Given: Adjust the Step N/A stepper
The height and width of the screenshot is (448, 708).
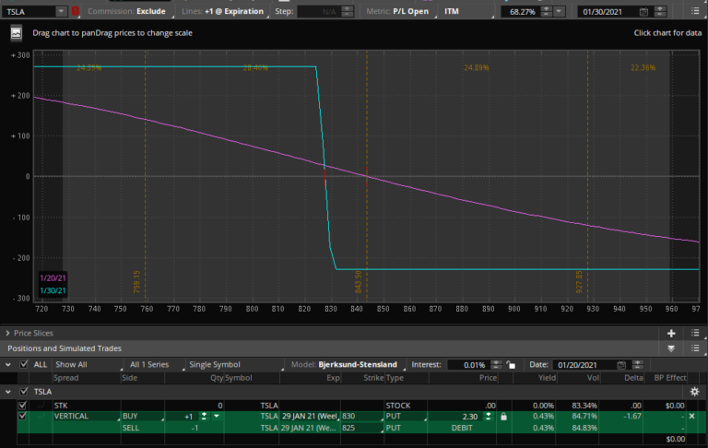Looking at the screenshot, I should tap(348, 11).
